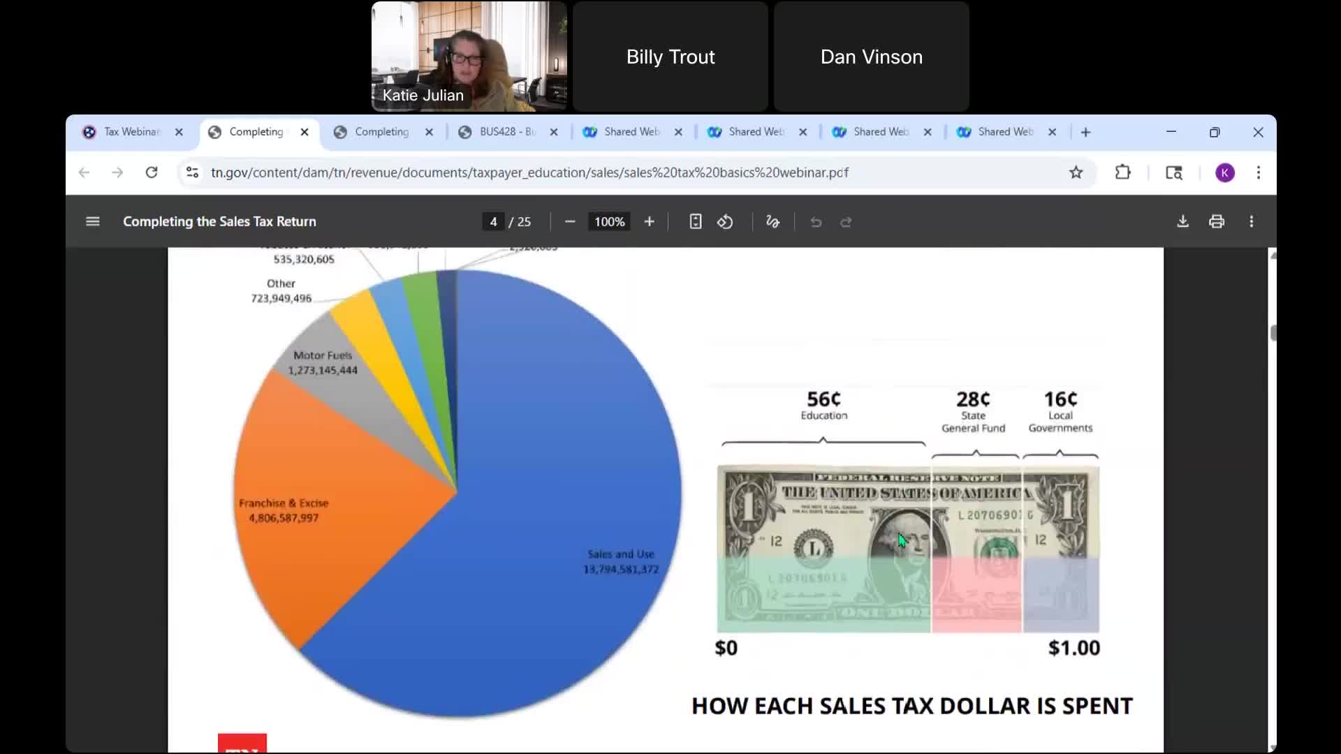Zoom out on the PDF
Screen dimensions: 1341x754
point(569,221)
